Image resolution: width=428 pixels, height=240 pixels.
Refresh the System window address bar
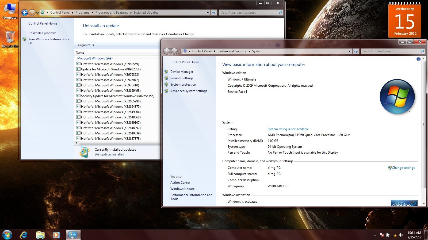click(356, 51)
